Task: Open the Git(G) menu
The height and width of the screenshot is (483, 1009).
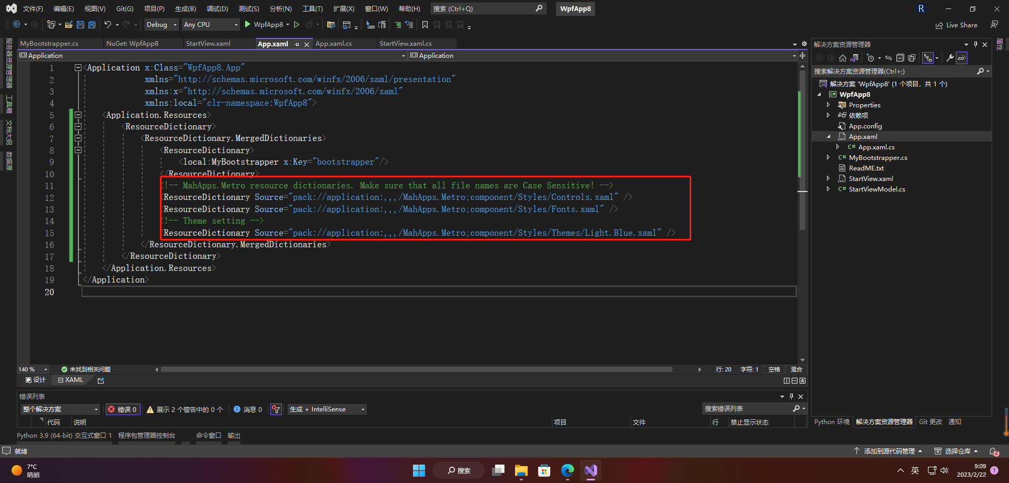Action: tap(125, 9)
